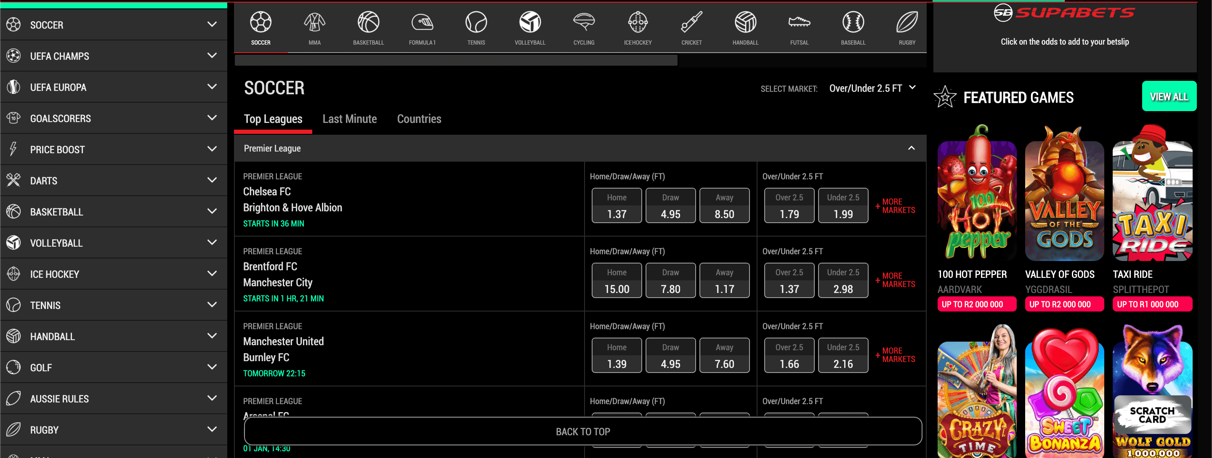This screenshot has height=458, width=1212.
Task: Select the Soccer icon in the sports bar
Action: pyautogui.click(x=260, y=22)
